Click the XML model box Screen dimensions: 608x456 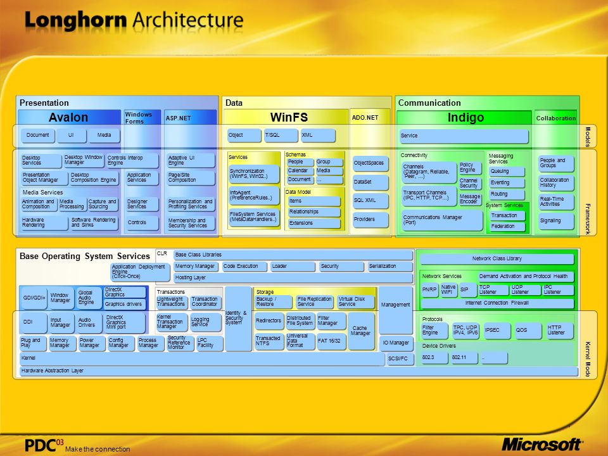pyautogui.click(x=318, y=136)
